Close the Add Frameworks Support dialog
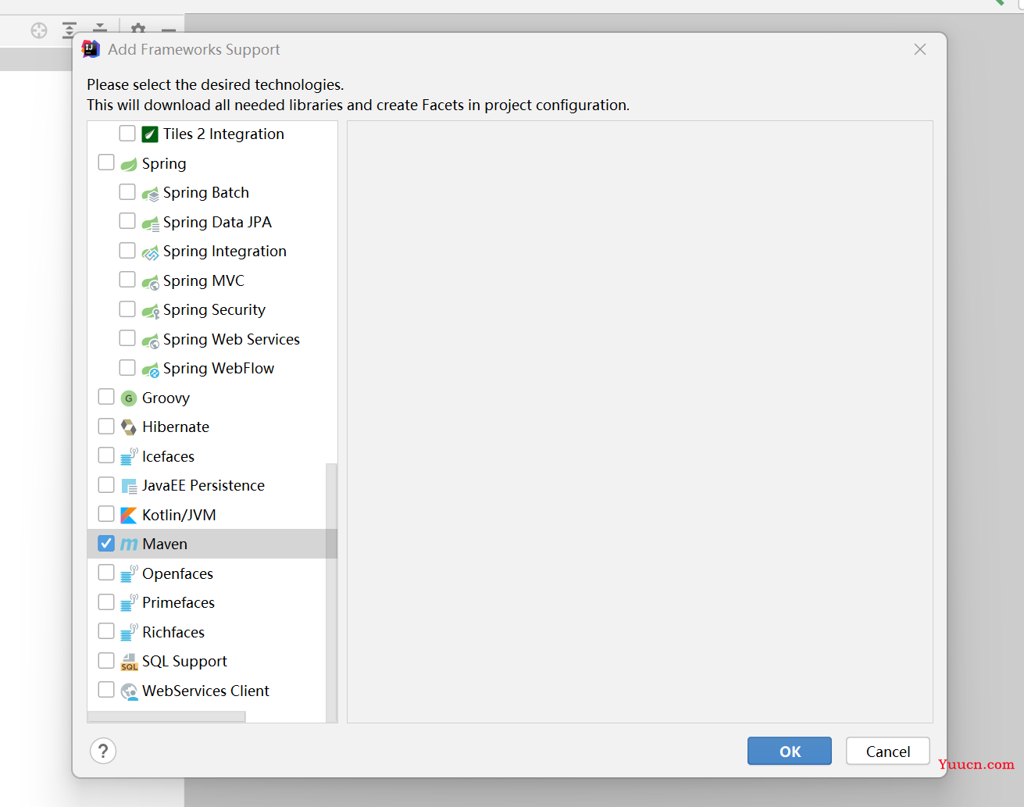1024x807 pixels. tap(920, 49)
